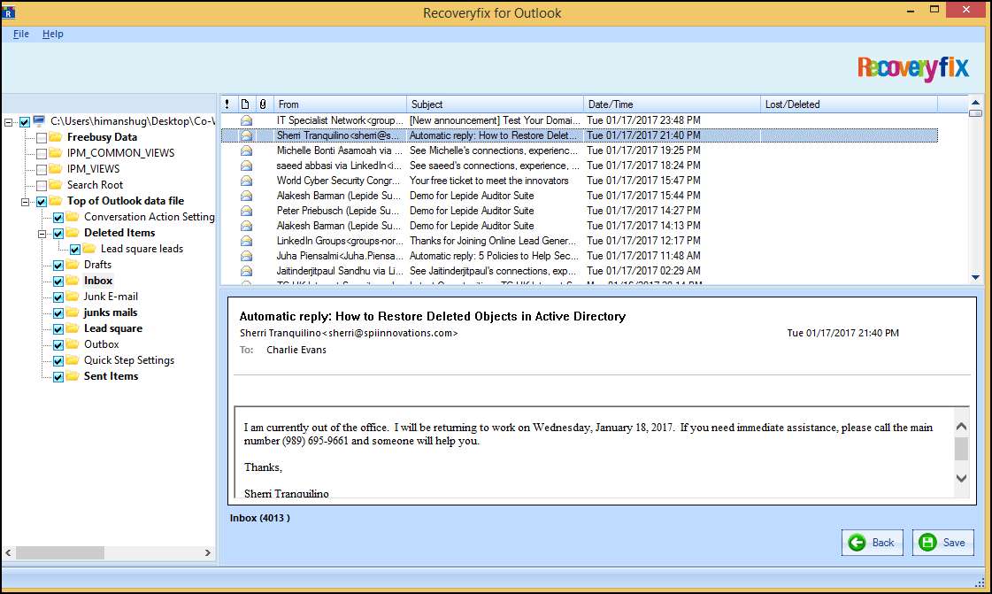Click the Lead square leads folder icon
This screenshot has width=992, height=594.
coord(89,248)
